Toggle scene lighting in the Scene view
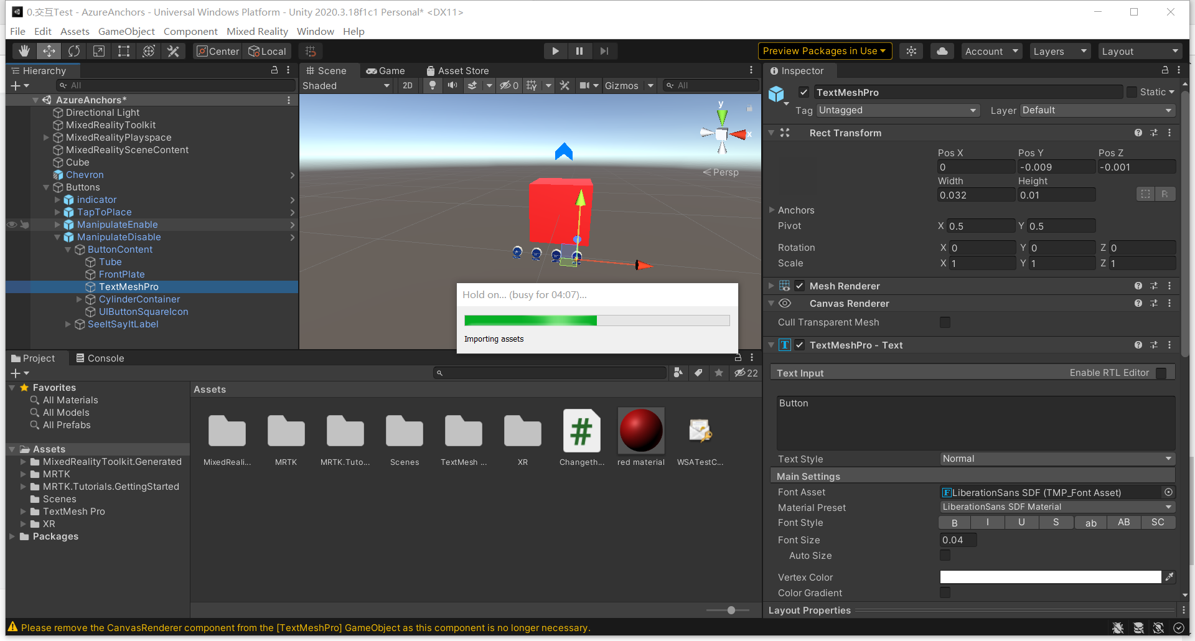Image resolution: width=1195 pixels, height=641 pixels. point(432,85)
